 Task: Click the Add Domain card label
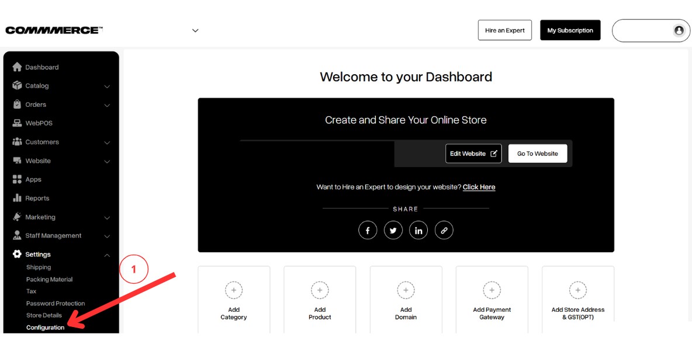[406, 313]
